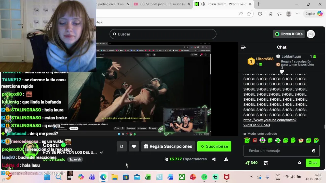Select the halo angel green emote
The height and width of the screenshot is (183, 326).
247,140
